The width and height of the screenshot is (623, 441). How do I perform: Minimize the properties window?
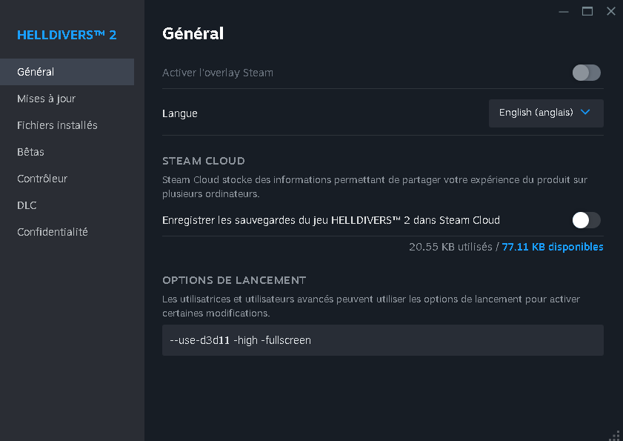564,11
